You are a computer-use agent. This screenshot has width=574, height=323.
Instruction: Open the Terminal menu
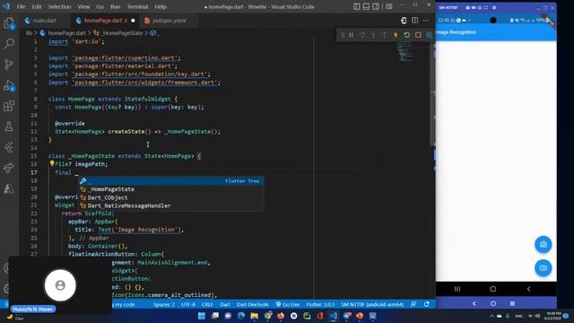click(x=137, y=6)
